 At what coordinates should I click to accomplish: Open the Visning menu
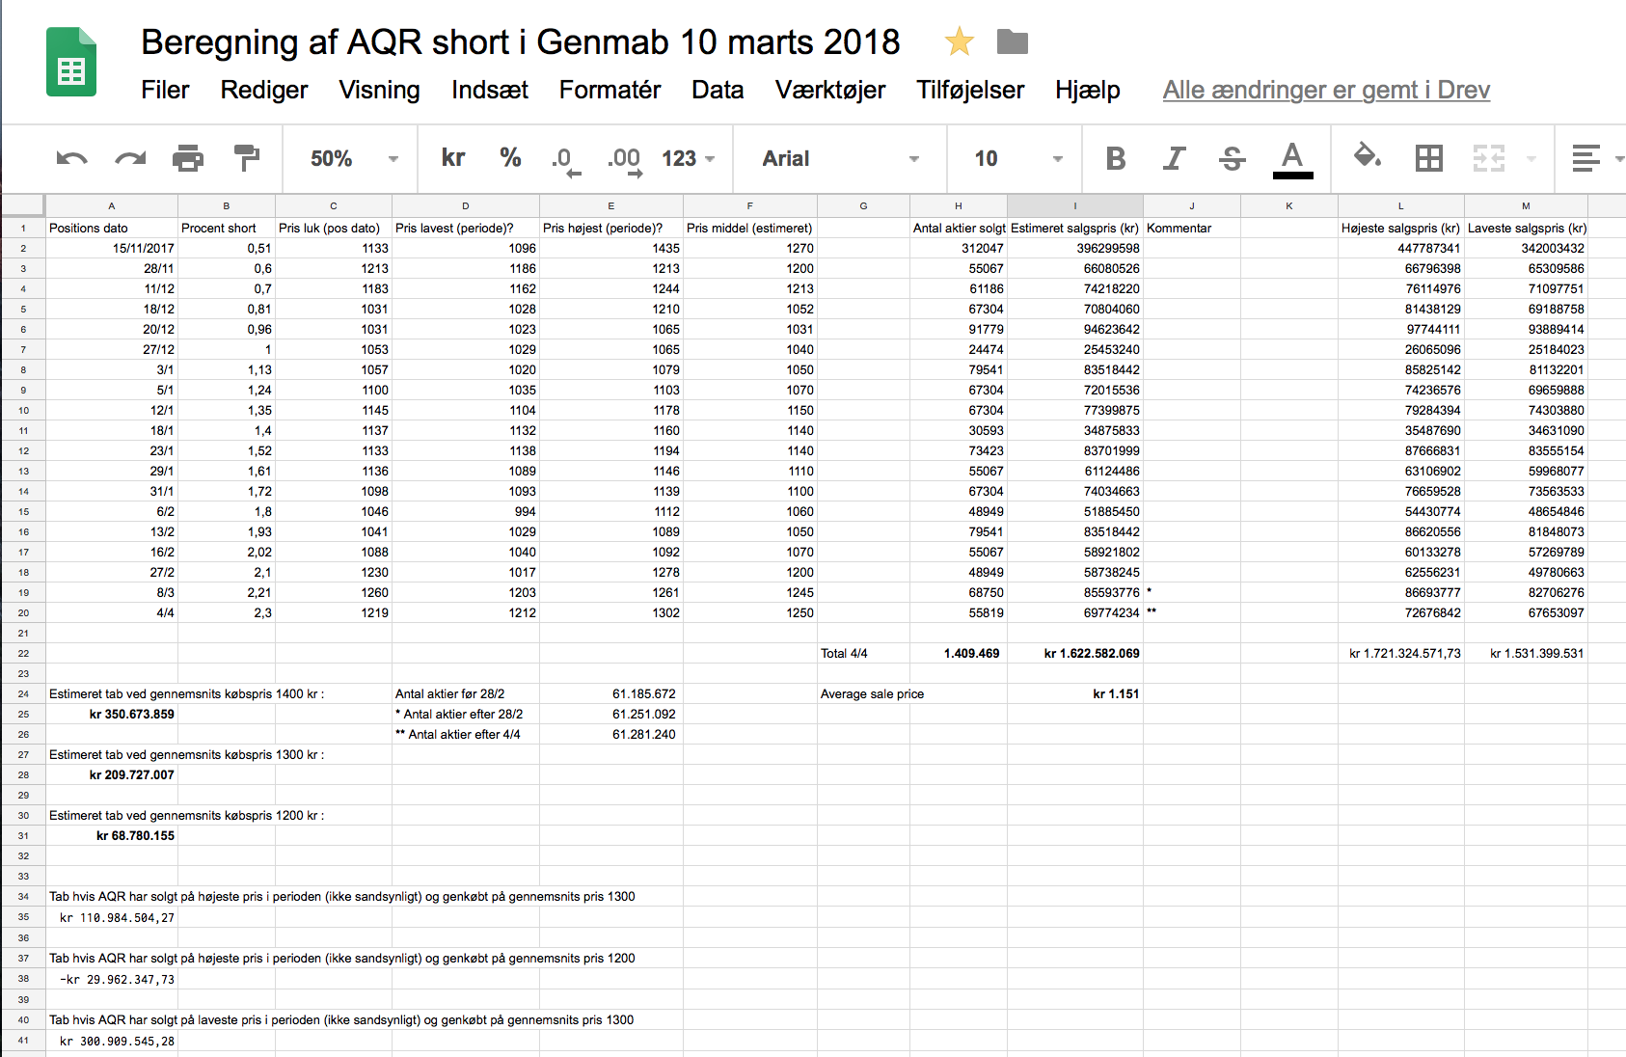[x=379, y=90]
